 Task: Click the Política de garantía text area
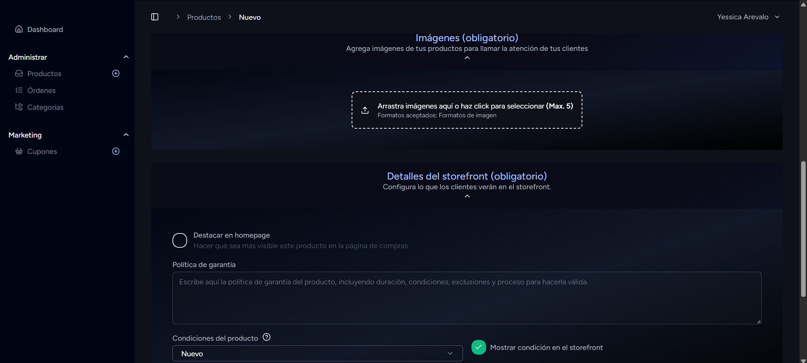coord(467,298)
